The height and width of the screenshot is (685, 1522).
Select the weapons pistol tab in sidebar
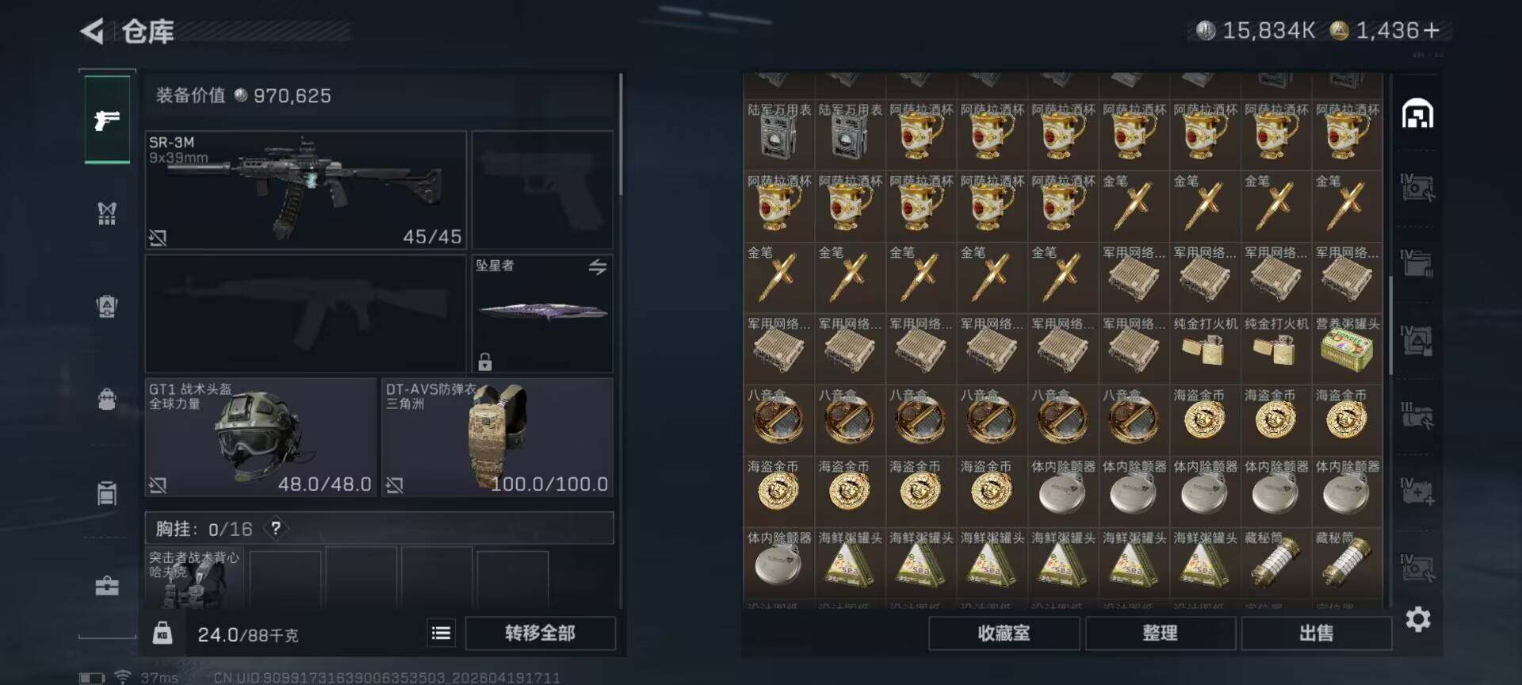[107, 120]
